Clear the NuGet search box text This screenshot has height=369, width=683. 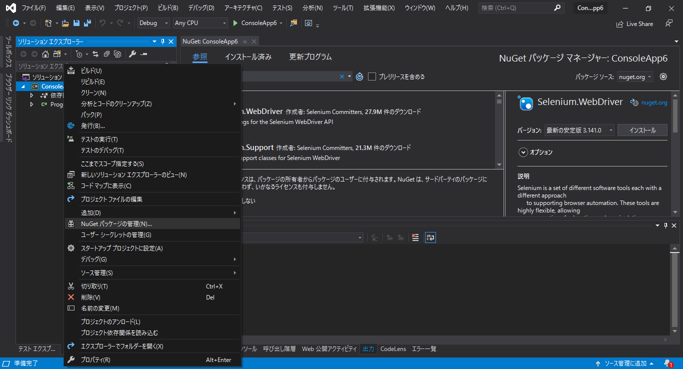pyautogui.click(x=342, y=76)
